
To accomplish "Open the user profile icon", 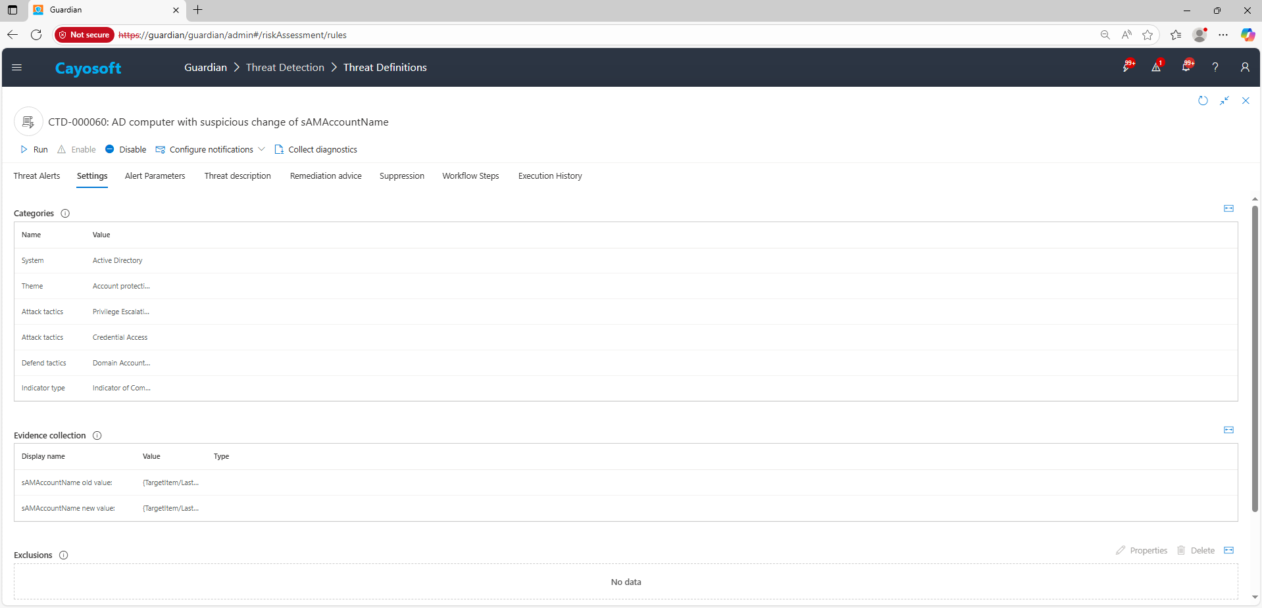I will (x=1244, y=67).
